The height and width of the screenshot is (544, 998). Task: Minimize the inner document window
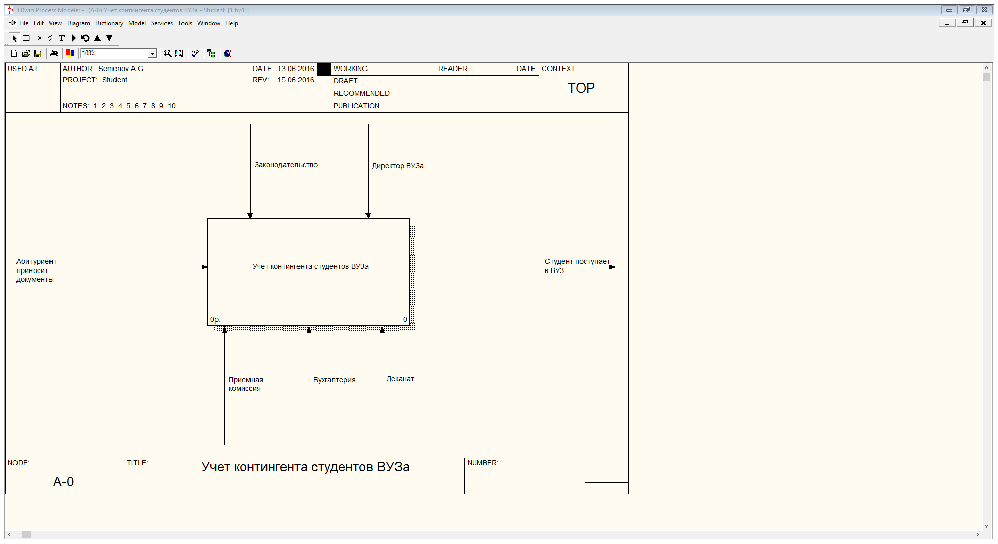point(946,23)
